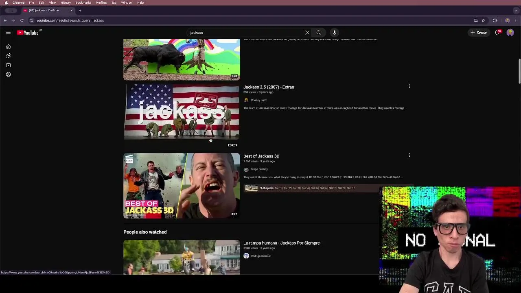Open a new Chrome tab
The image size is (521, 293).
tap(80, 10)
